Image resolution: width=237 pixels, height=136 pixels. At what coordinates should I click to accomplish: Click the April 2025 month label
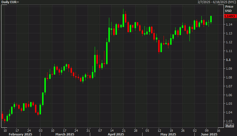coord(116,134)
